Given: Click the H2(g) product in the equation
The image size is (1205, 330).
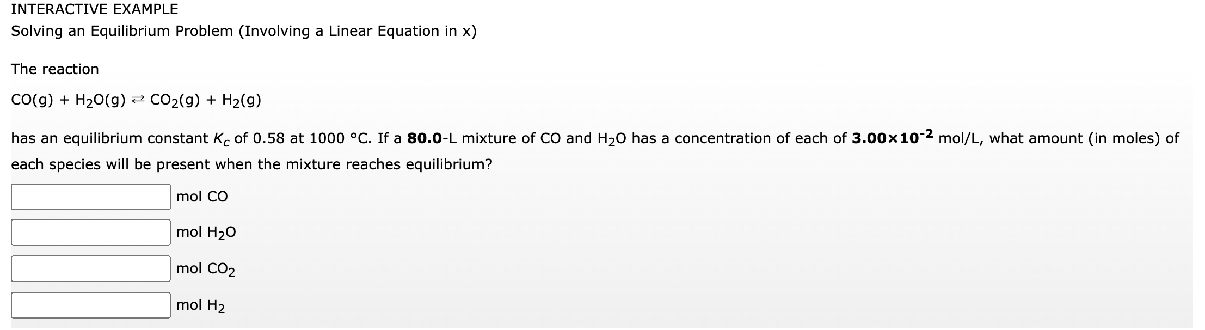Looking at the screenshot, I should (x=242, y=100).
